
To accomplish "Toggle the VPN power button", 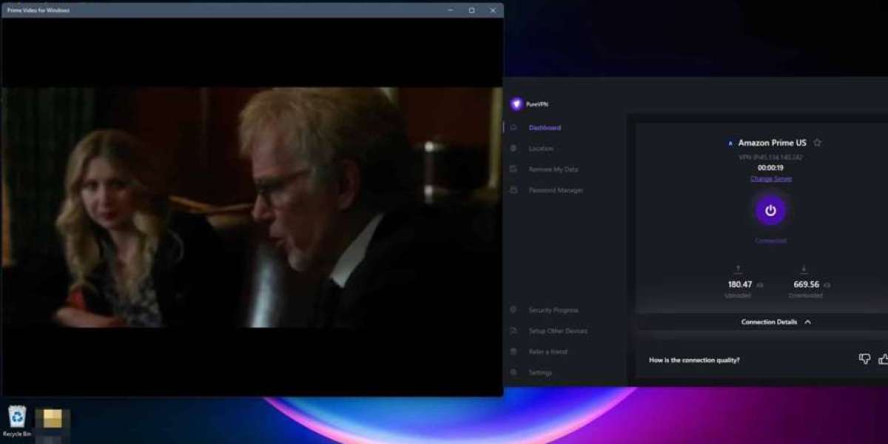I will coord(770,210).
